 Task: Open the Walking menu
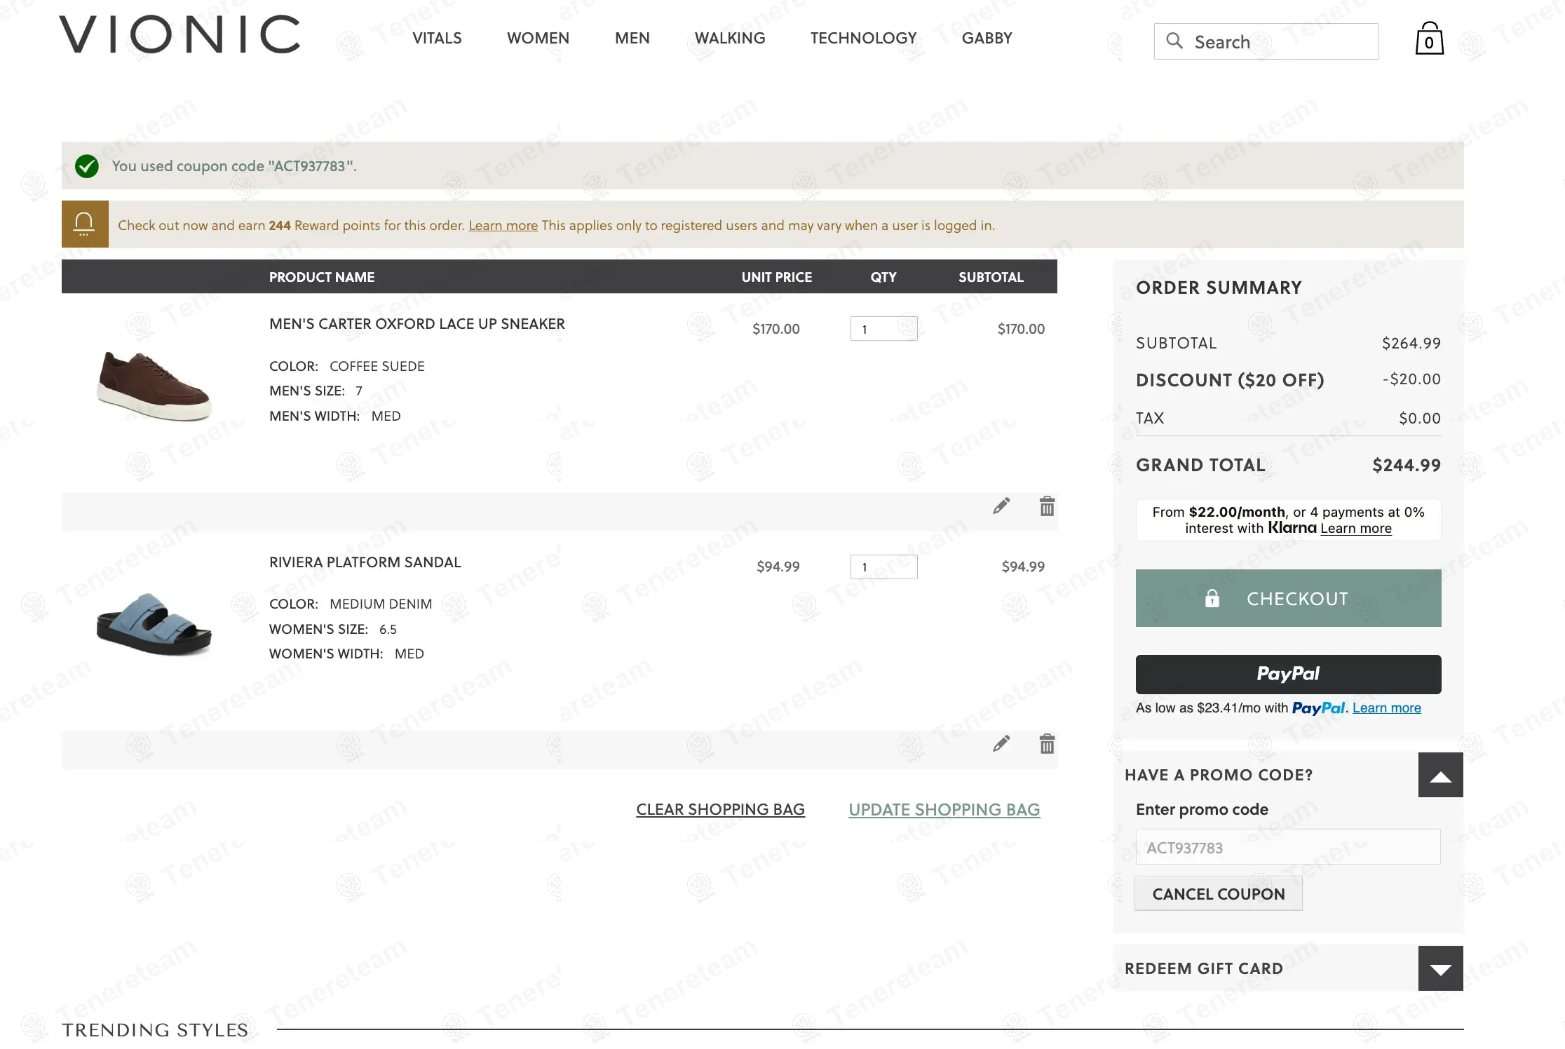click(x=729, y=39)
